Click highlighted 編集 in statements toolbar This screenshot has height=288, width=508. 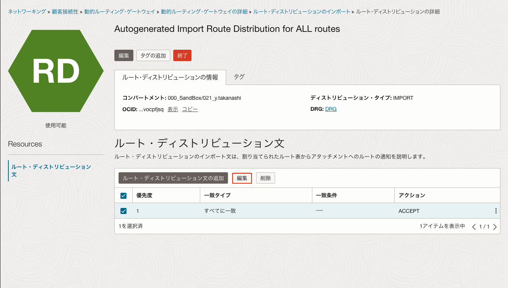pos(242,178)
